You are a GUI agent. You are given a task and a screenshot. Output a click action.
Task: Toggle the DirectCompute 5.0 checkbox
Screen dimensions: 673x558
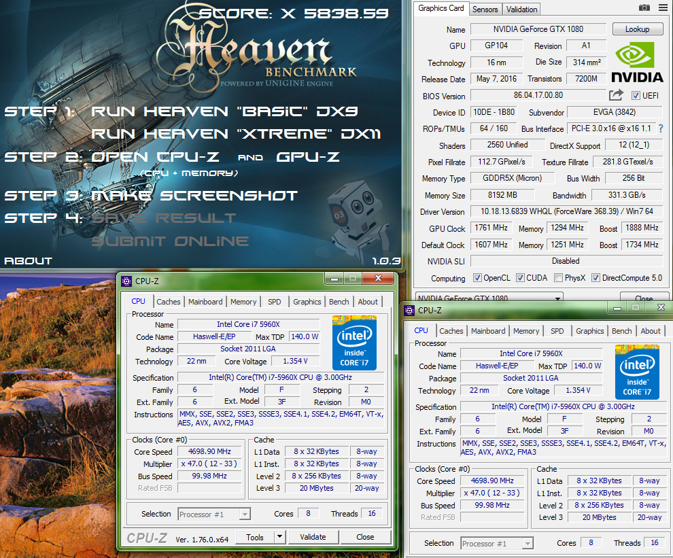(596, 278)
